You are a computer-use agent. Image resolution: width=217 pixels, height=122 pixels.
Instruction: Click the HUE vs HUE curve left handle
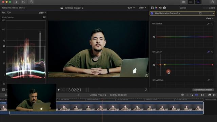coord(154,37)
